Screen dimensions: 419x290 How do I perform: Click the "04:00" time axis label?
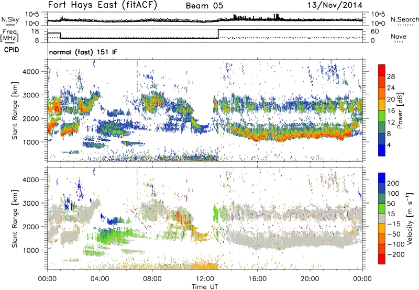(100, 279)
